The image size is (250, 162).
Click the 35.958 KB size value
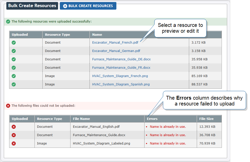[x=200, y=59]
